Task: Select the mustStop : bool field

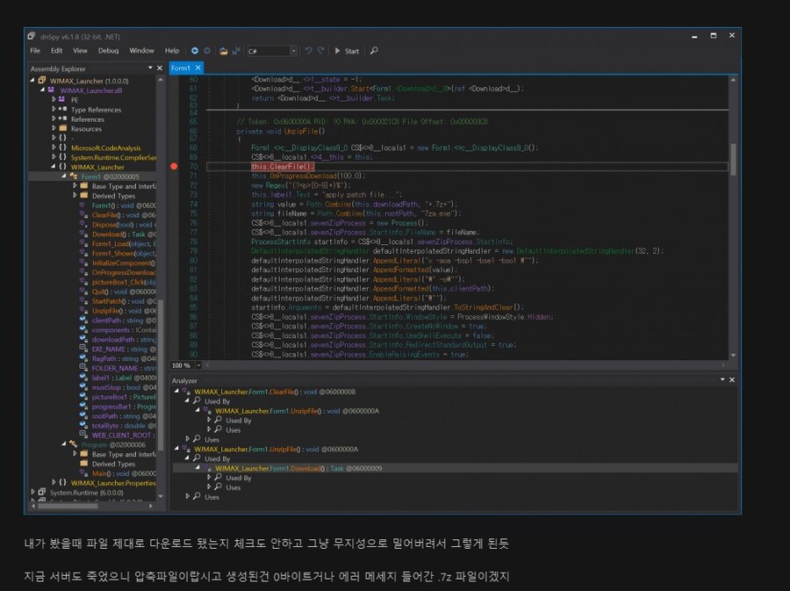Action: pos(123,387)
